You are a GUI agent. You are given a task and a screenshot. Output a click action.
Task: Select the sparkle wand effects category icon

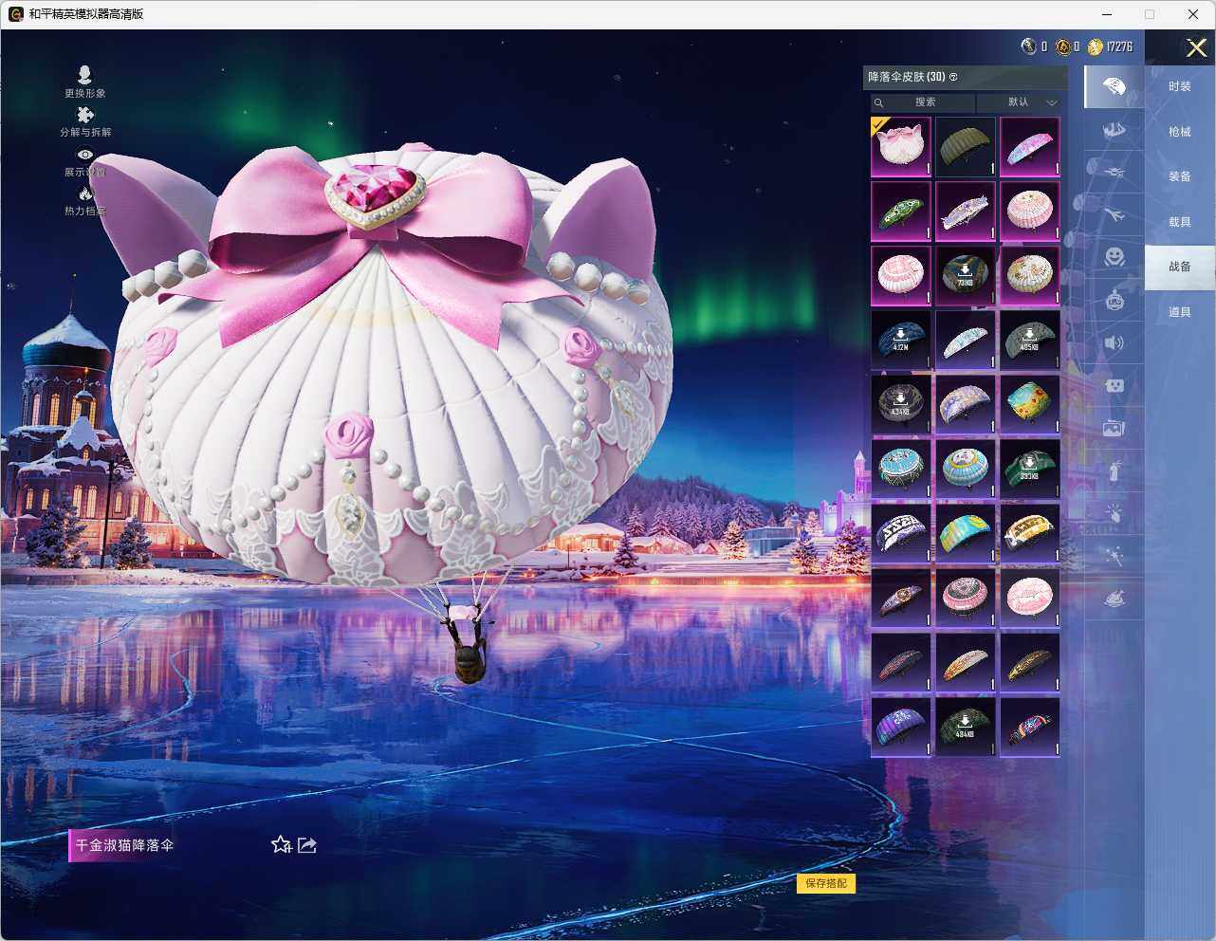[1114, 556]
